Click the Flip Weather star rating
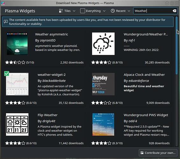Screen dimensions: 180x159 coord(15,143)
